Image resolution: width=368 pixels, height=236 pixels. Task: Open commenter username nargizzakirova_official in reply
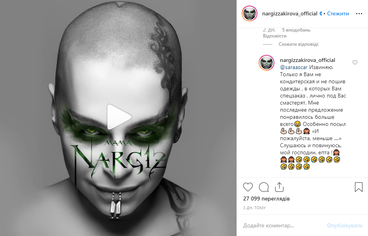[x=308, y=60]
